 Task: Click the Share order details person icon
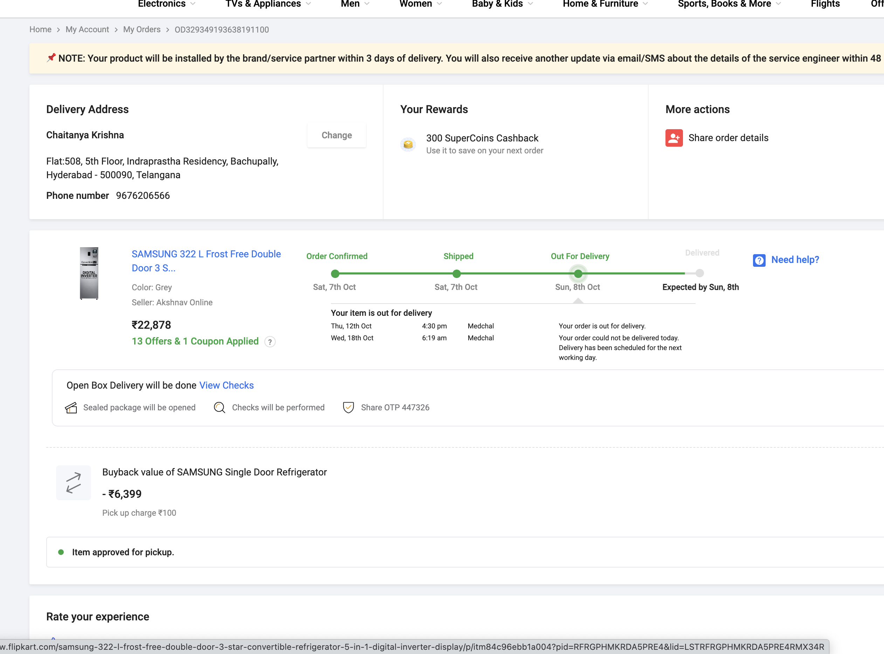tap(674, 138)
